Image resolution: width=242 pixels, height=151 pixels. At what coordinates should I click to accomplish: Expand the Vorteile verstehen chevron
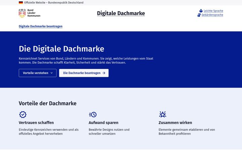click(51, 73)
